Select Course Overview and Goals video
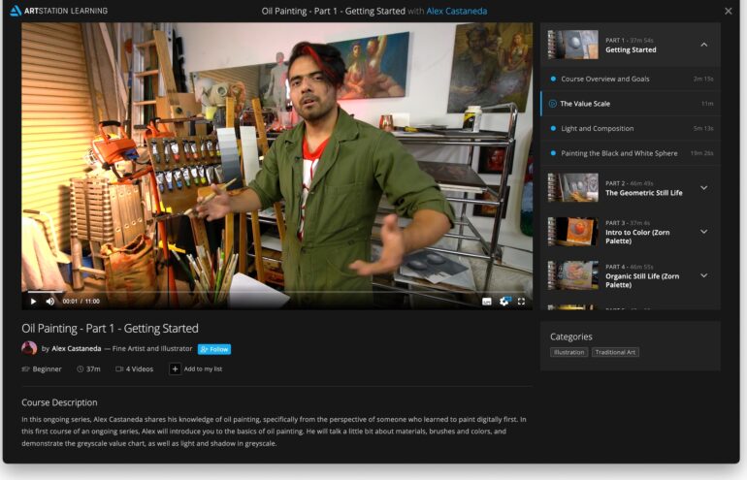The width and height of the screenshot is (747, 480). (631, 80)
